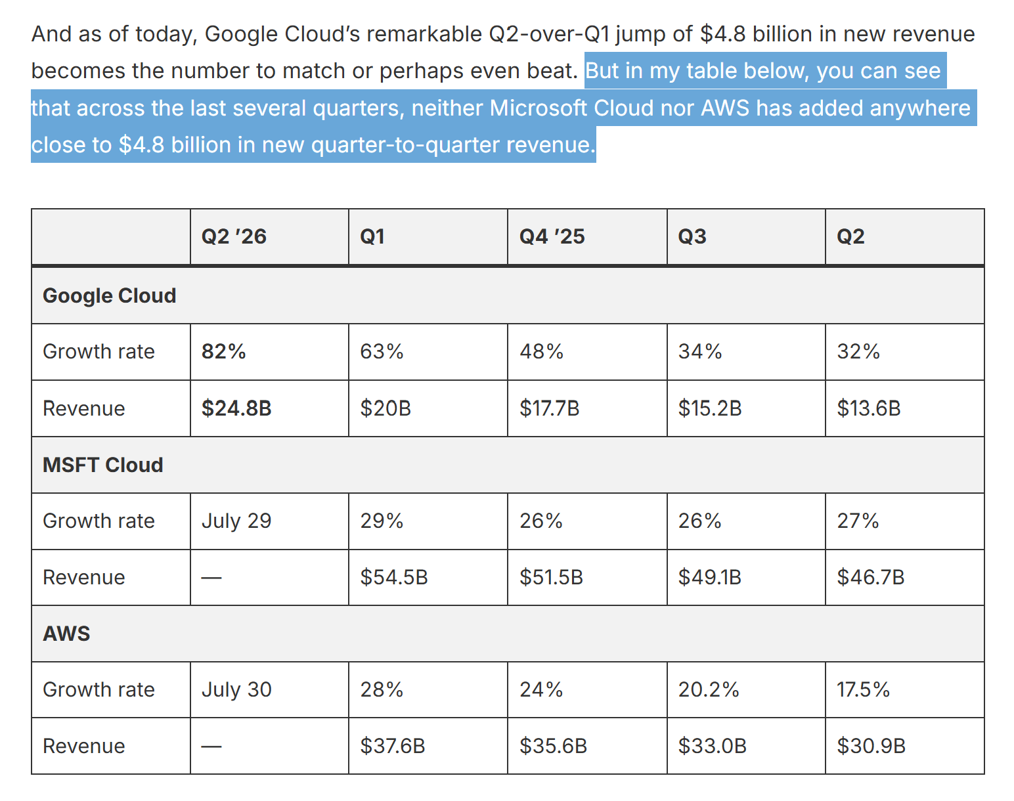This screenshot has width=1014, height=801.
Task: Click the highlighted text about Microsoft Cloud
Action: [504, 108]
